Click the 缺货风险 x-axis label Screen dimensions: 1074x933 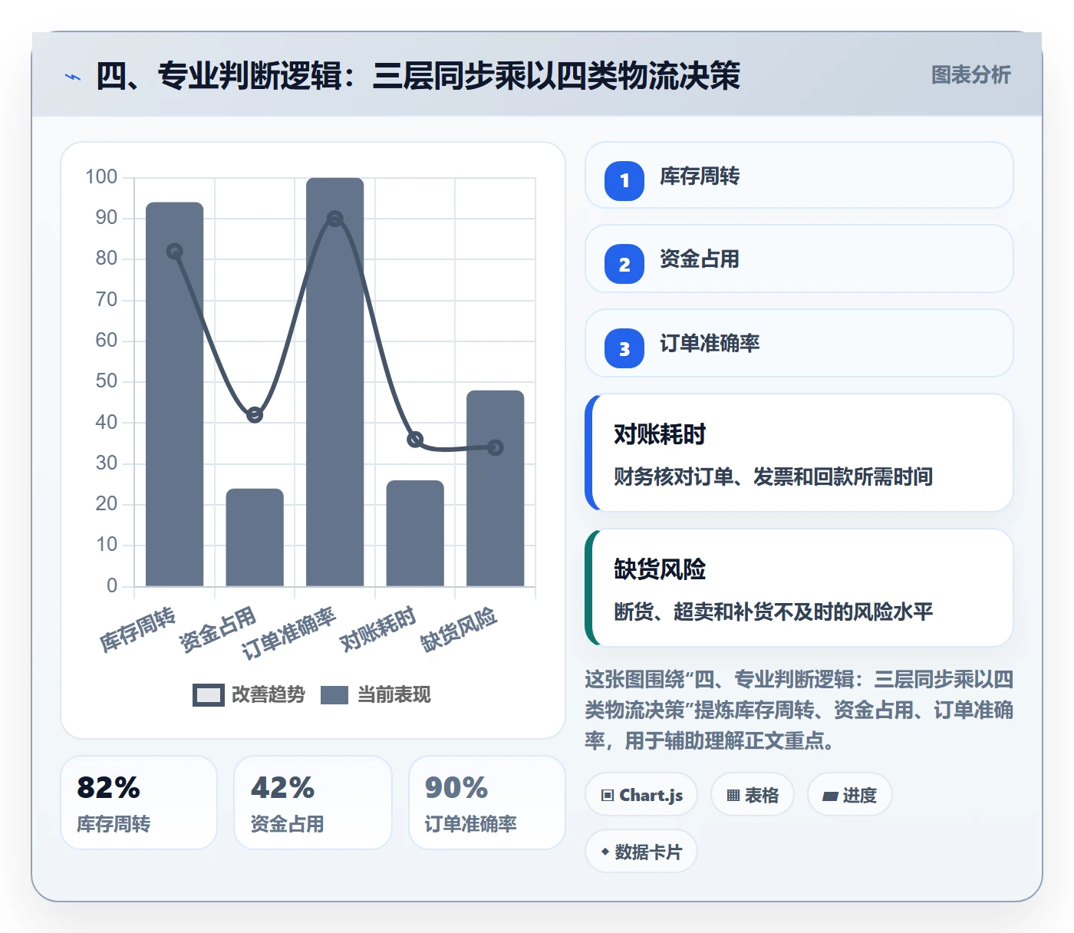[459, 630]
